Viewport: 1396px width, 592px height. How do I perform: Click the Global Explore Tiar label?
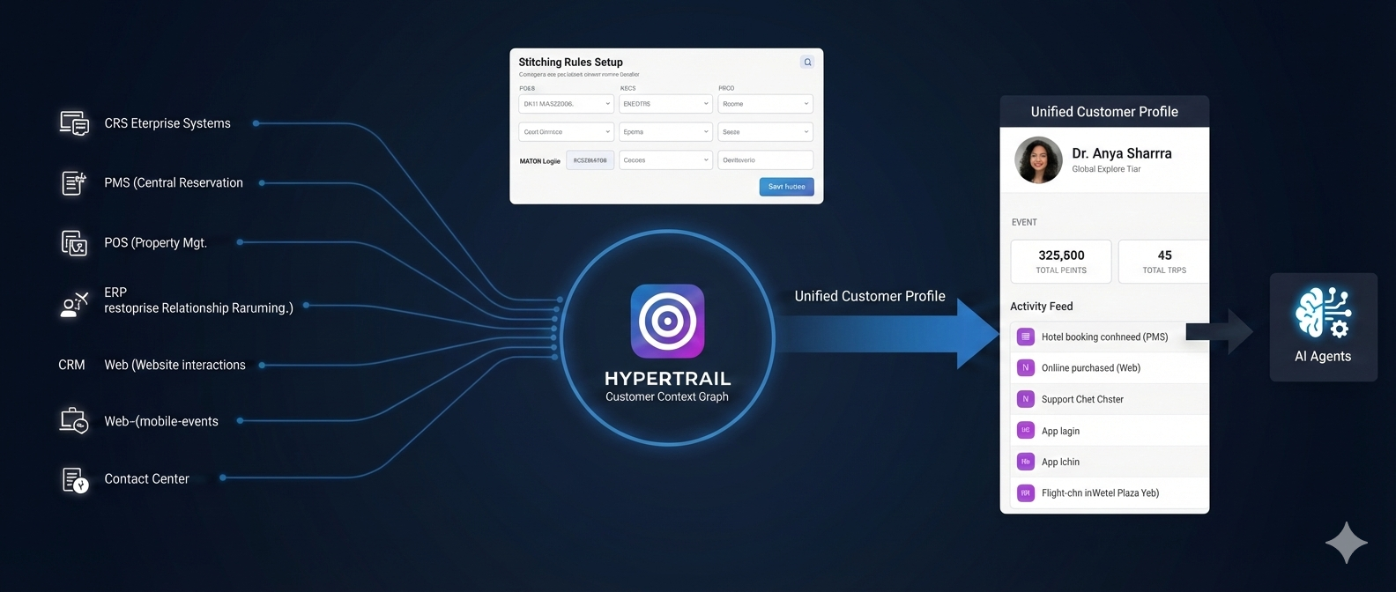pyautogui.click(x=1106, y=169)
